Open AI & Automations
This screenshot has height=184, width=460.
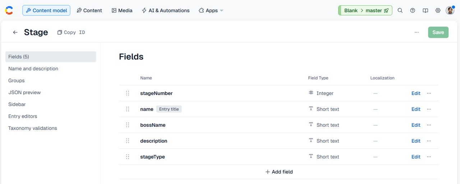pos(165,10)
